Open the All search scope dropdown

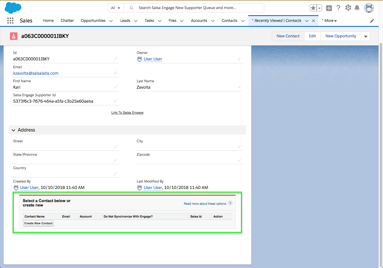[116, 8]
